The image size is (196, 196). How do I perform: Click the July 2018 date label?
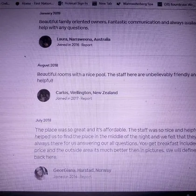tap(43, 120)
